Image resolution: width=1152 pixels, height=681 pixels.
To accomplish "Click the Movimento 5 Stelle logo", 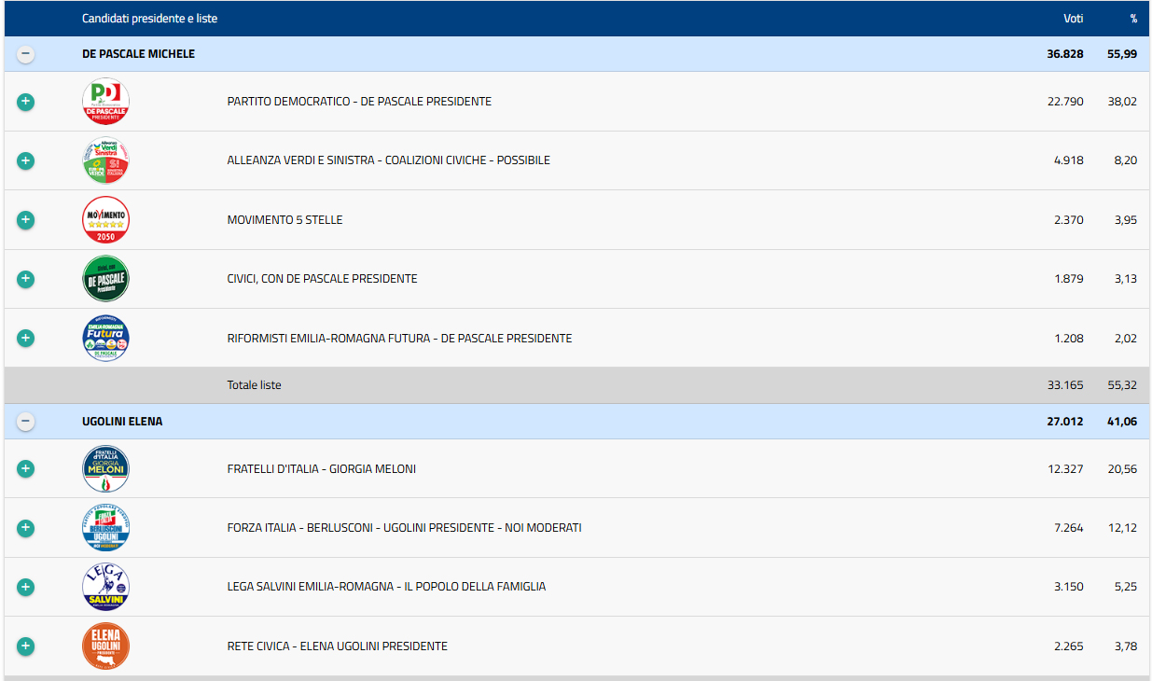I will 105,220.
